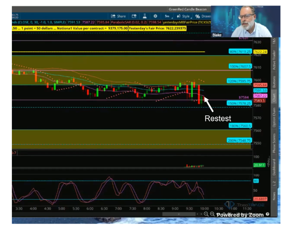Click the 7598.54 ParabolicSAR value in header
Screen dimensions: 286x229
coord(155,22)
